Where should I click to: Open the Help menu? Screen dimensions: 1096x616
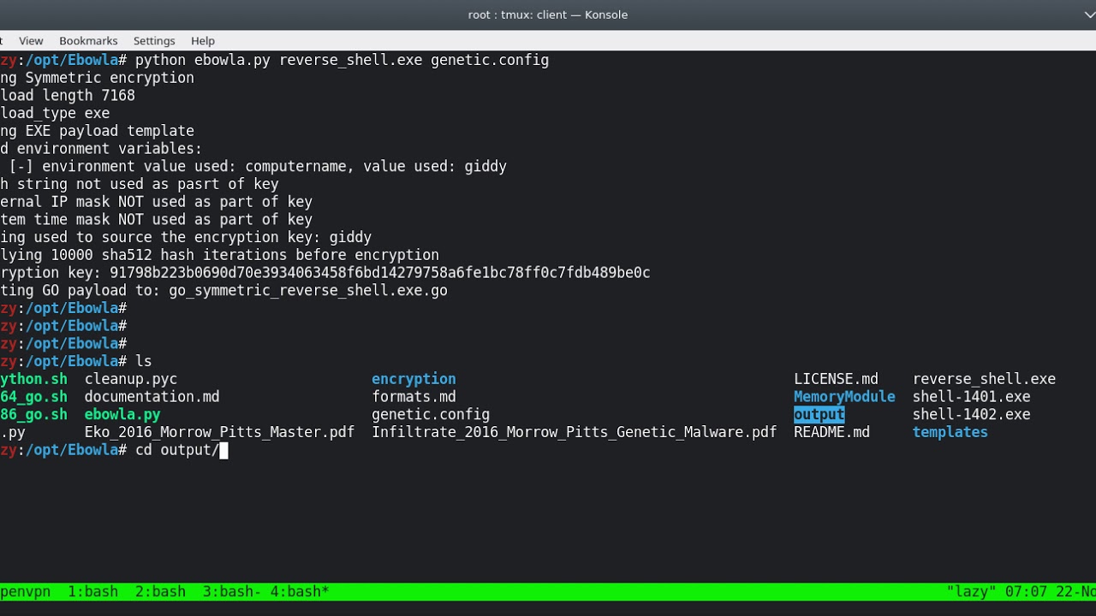click(x=203, y=40)
